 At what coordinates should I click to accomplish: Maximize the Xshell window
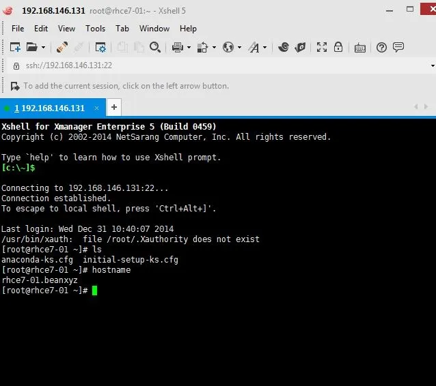pyautogui.click(x=410, y=9)
